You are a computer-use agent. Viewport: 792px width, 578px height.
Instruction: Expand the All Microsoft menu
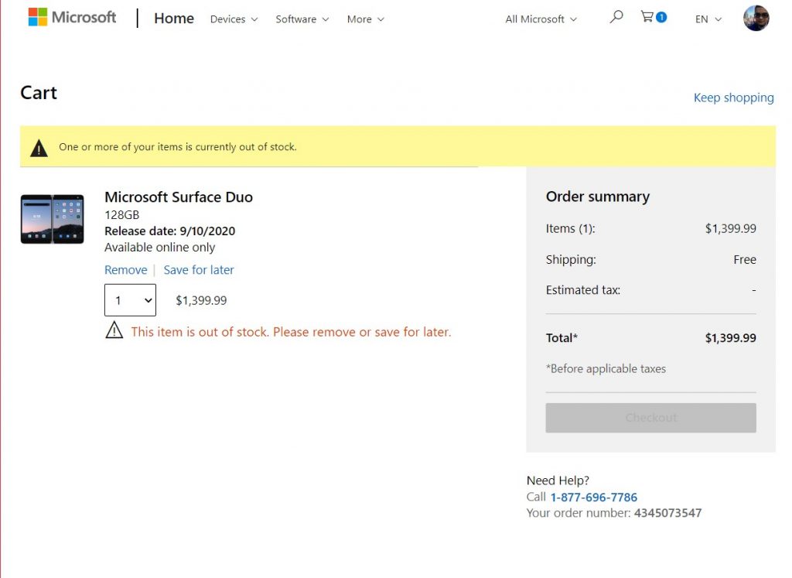541,19
